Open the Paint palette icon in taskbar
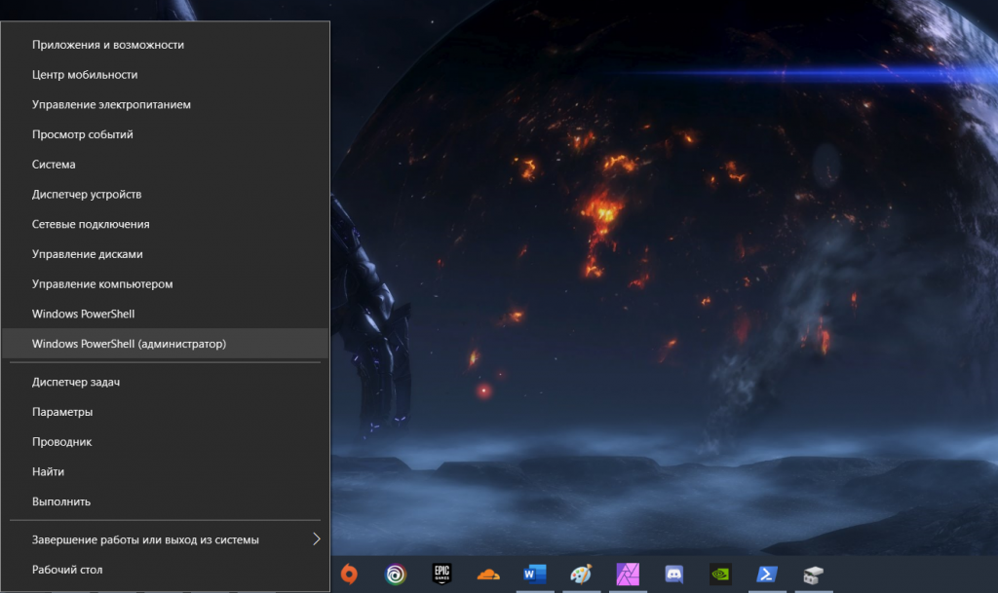 point(580,574)
